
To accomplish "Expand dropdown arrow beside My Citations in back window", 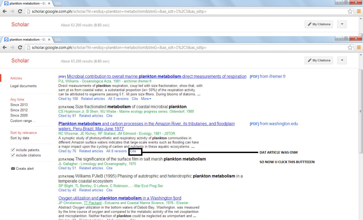I will pyautogui.click(x=342, y=24).
